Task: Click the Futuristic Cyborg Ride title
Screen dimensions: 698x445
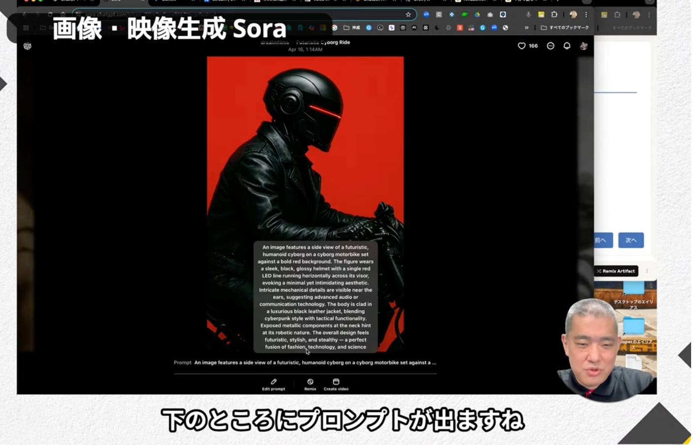Action: [323, 42]
